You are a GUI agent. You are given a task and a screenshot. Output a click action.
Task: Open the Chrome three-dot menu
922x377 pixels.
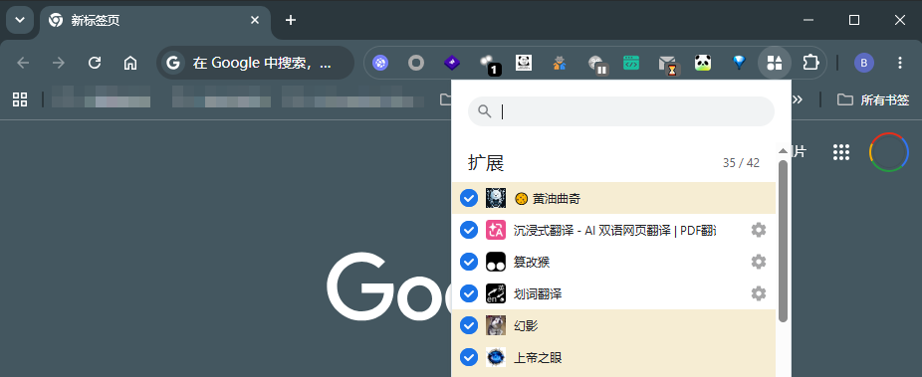[x=900, y=63]
